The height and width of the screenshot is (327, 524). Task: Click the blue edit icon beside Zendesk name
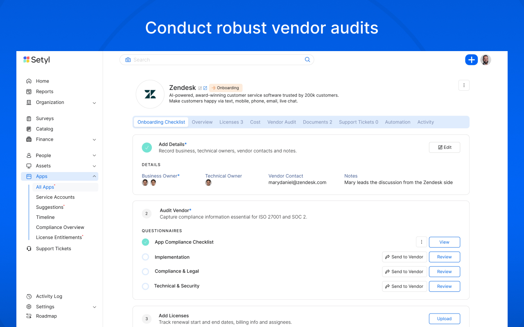tap(205, 88)
